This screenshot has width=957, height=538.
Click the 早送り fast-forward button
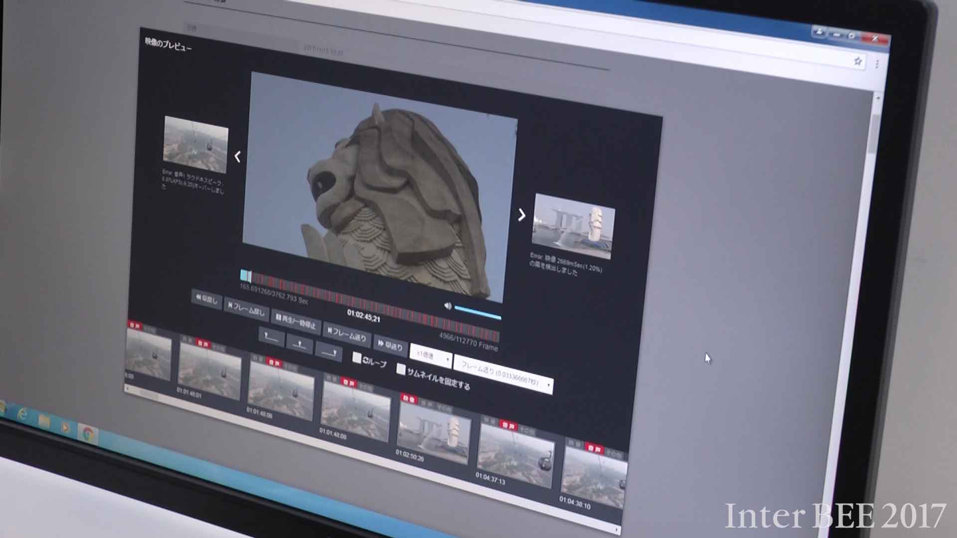coord(390,345)
